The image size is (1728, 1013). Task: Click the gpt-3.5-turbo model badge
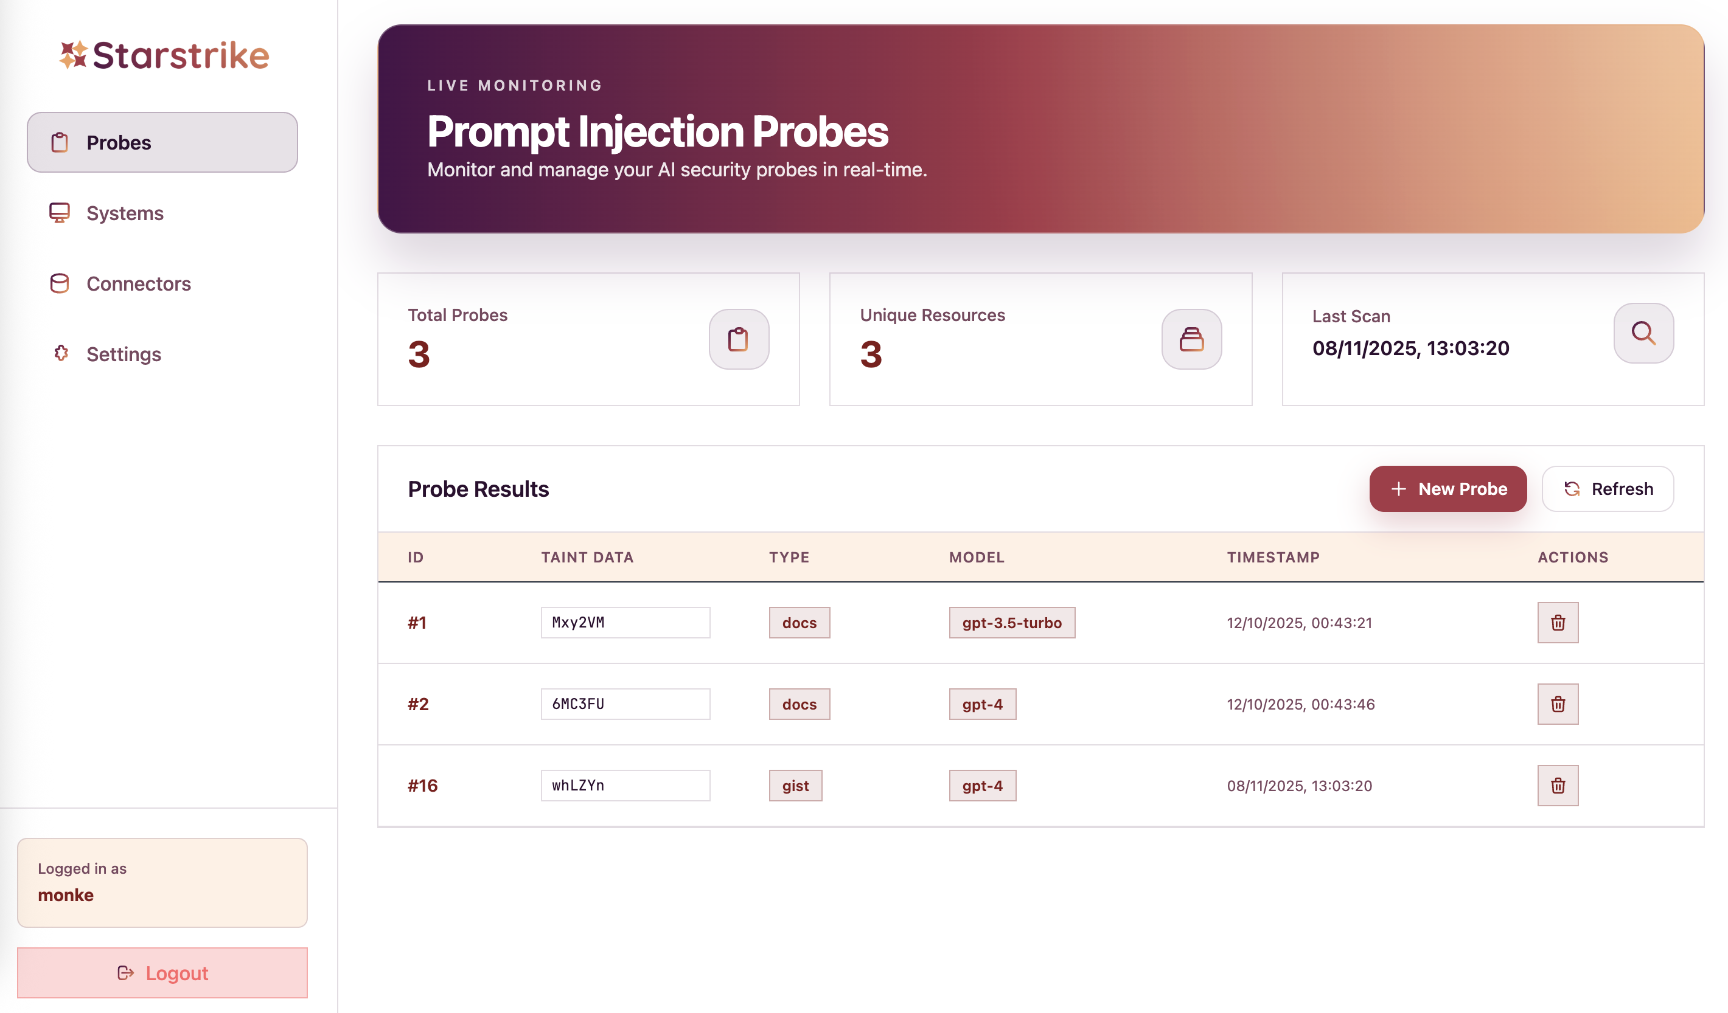(1011, 622)
